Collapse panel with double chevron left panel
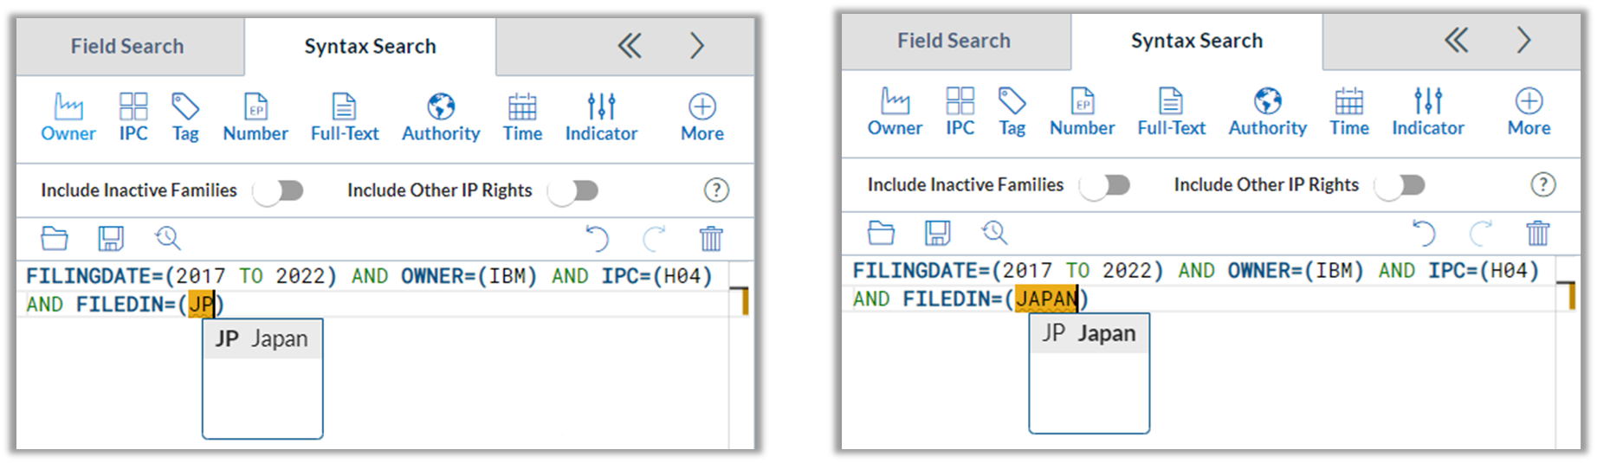 (x=630, y=46)
